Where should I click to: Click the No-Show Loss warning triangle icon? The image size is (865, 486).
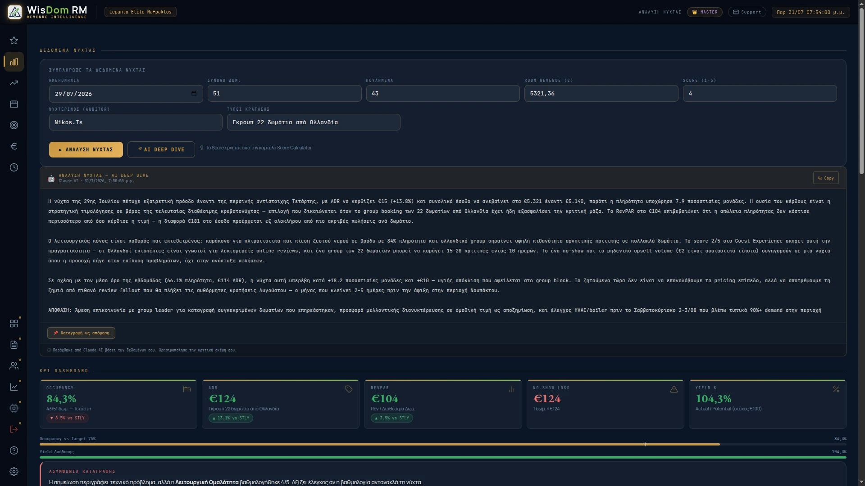pos(674,389)
